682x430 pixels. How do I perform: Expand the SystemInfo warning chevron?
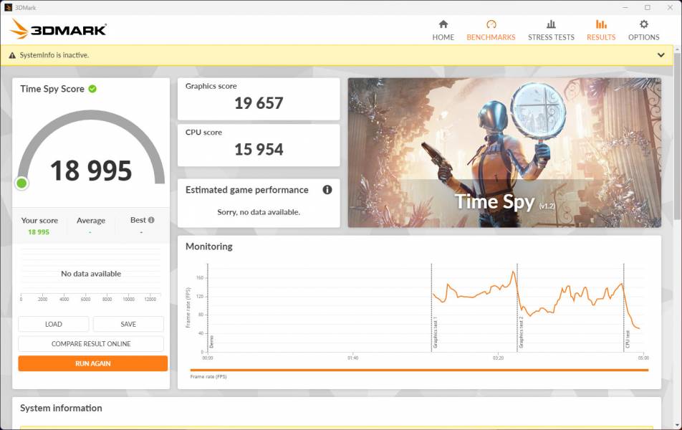pyautogui.click(x=661, y=55)
